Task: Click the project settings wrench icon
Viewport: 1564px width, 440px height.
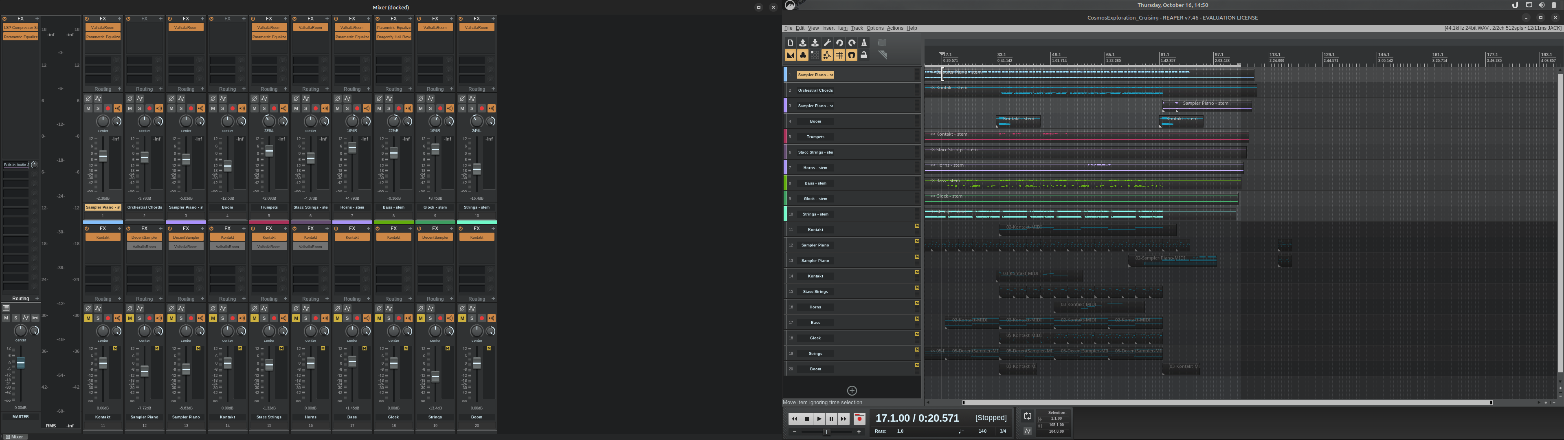Action: 827,42
